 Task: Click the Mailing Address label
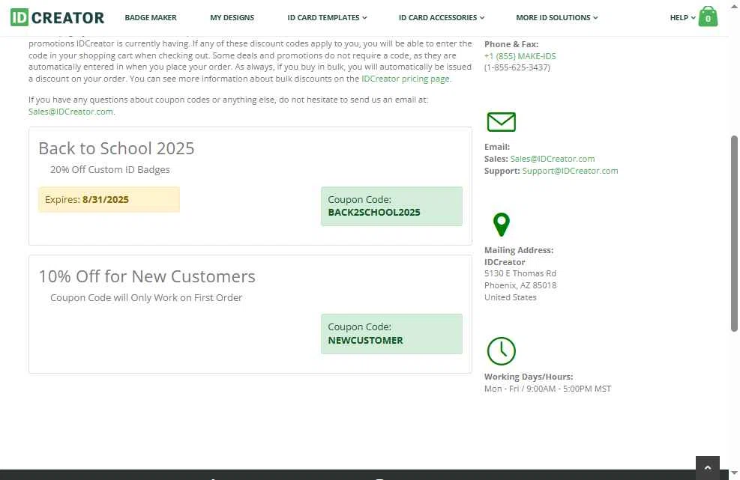pos(519,250)
